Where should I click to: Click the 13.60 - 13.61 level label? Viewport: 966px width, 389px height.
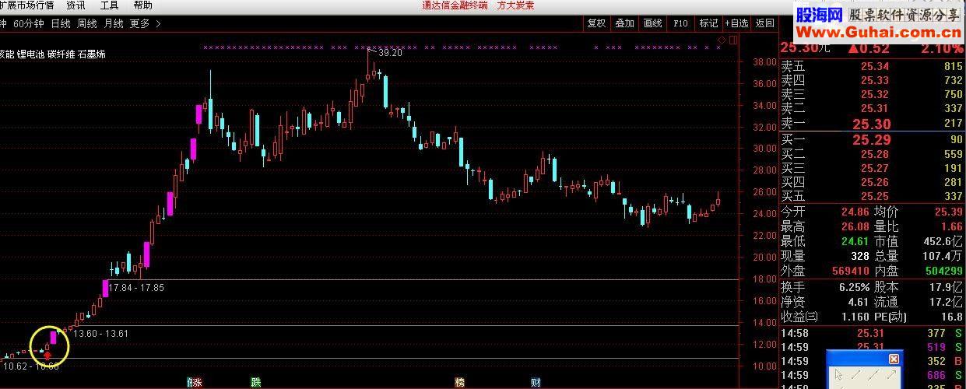100,334
